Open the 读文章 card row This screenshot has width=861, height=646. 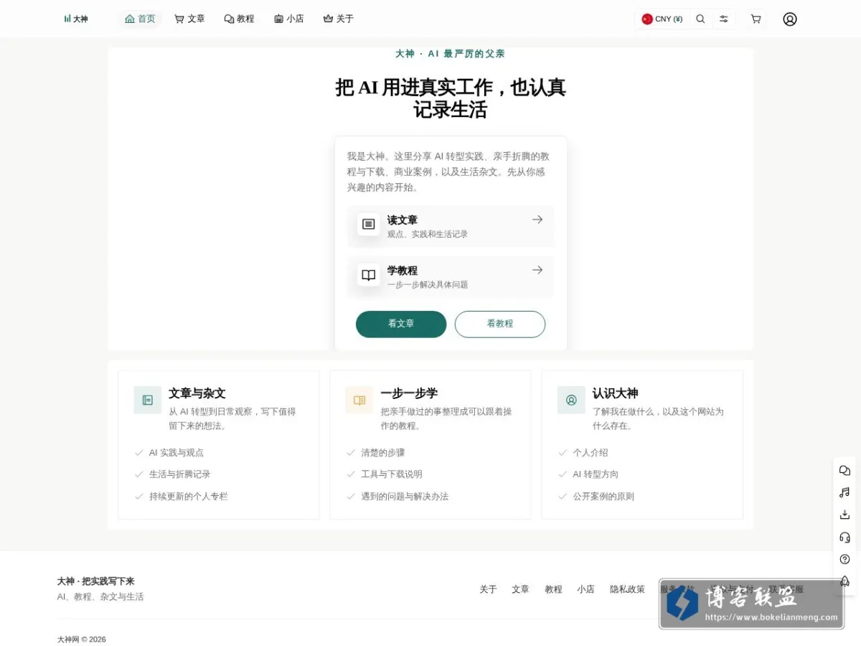pos(451,226)
